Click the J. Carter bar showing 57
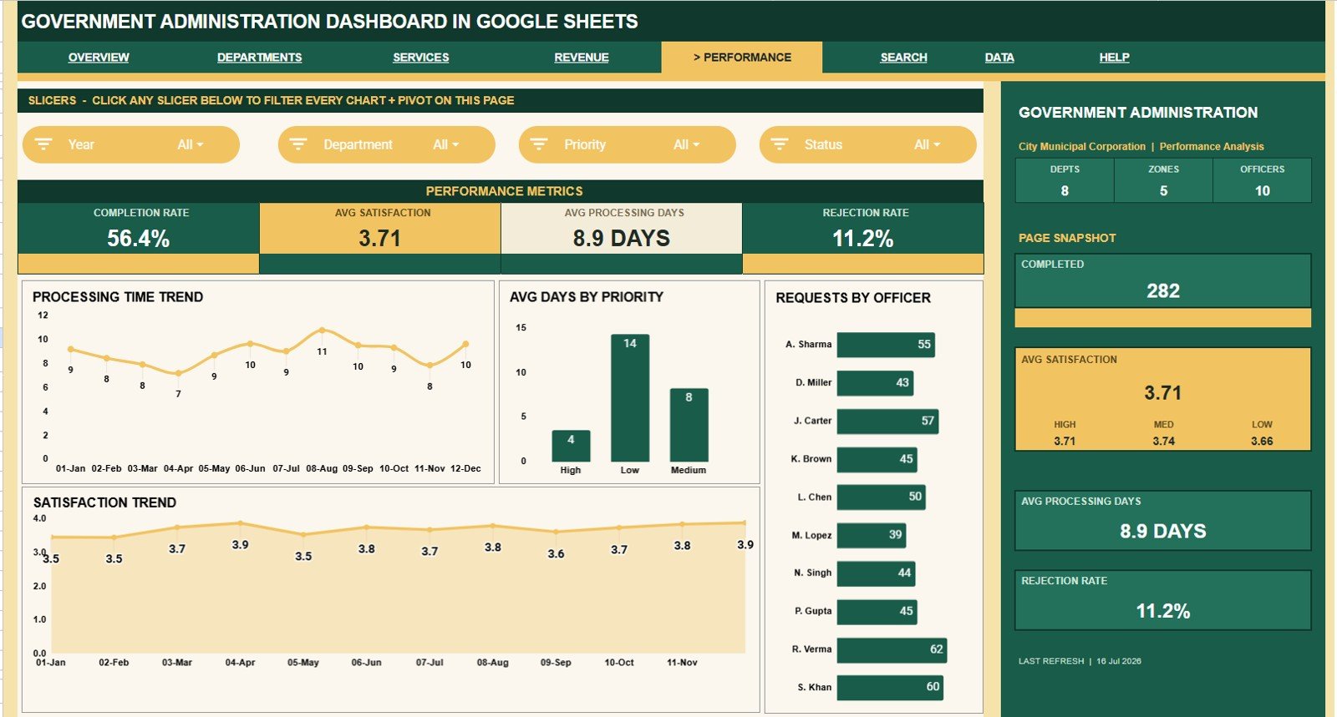 point(887,421)
